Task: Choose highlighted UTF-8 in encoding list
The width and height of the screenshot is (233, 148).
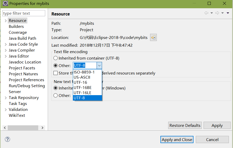Action: [87, 98]
